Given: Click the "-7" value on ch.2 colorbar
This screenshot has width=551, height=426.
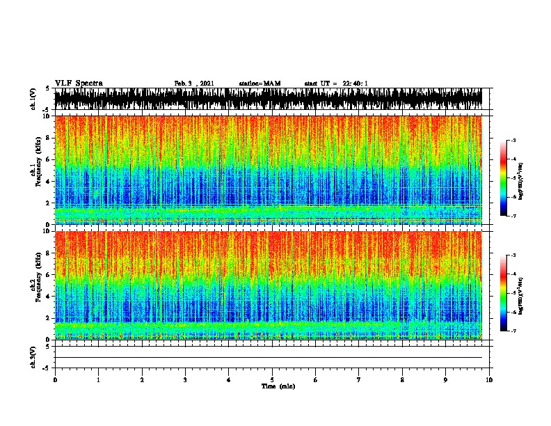Looking at the screenshot, I should (x=513, y=331).
